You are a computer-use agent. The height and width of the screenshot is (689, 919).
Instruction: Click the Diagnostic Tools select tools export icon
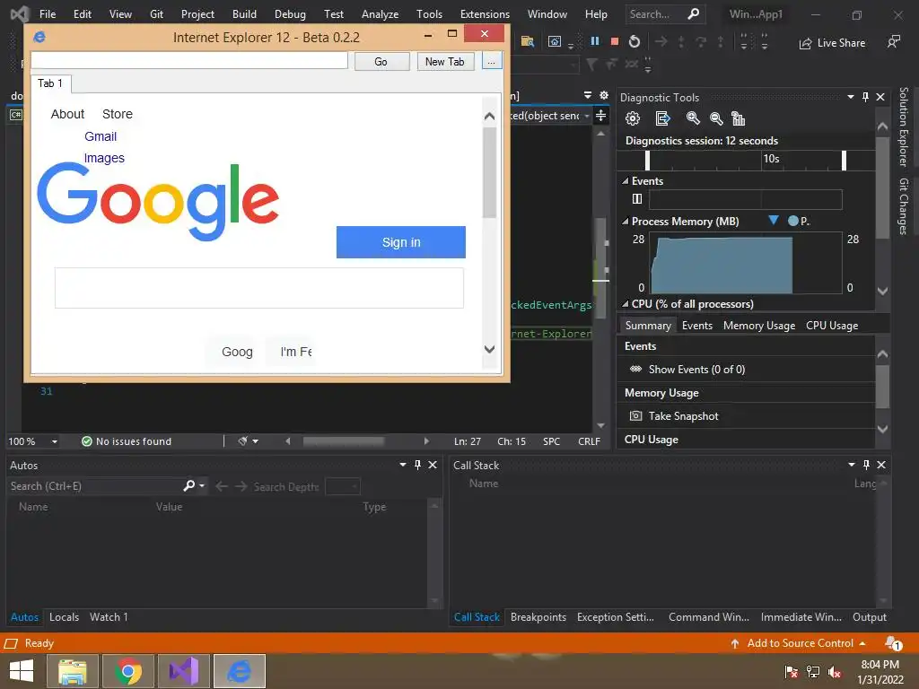662,118
